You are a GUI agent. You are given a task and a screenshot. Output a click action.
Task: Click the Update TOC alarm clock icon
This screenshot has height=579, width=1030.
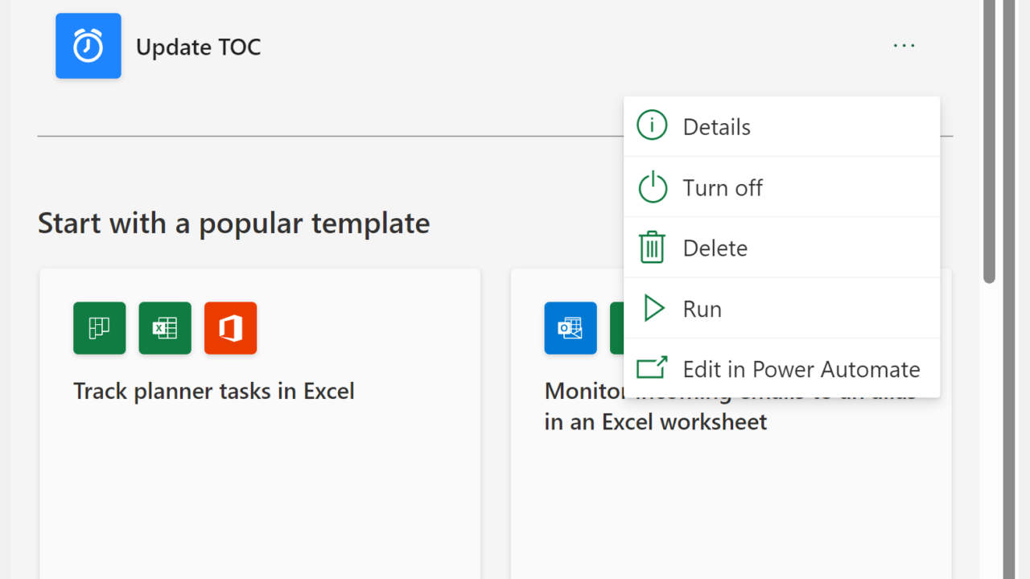[x=89, y=46]
